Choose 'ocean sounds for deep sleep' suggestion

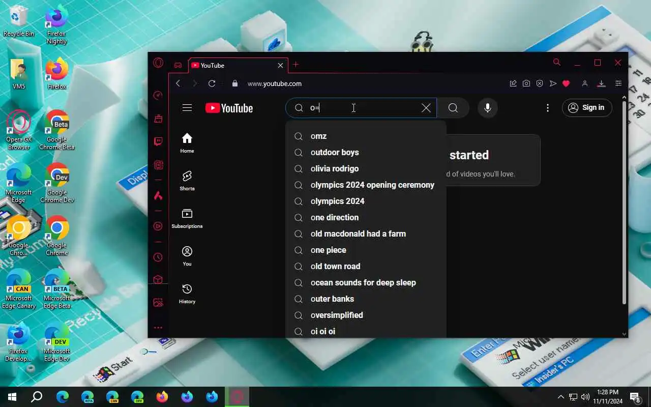tap(366, 283)
